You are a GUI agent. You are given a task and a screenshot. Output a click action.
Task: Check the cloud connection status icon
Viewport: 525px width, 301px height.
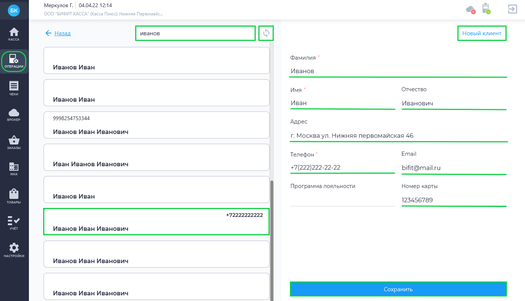coord(471,9)
